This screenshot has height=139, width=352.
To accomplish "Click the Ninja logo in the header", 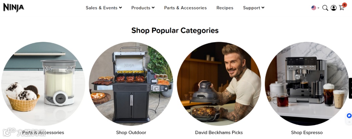I will tap(13, 7).
